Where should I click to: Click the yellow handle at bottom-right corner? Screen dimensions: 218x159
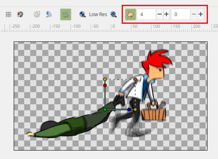(x=135, y=110)
